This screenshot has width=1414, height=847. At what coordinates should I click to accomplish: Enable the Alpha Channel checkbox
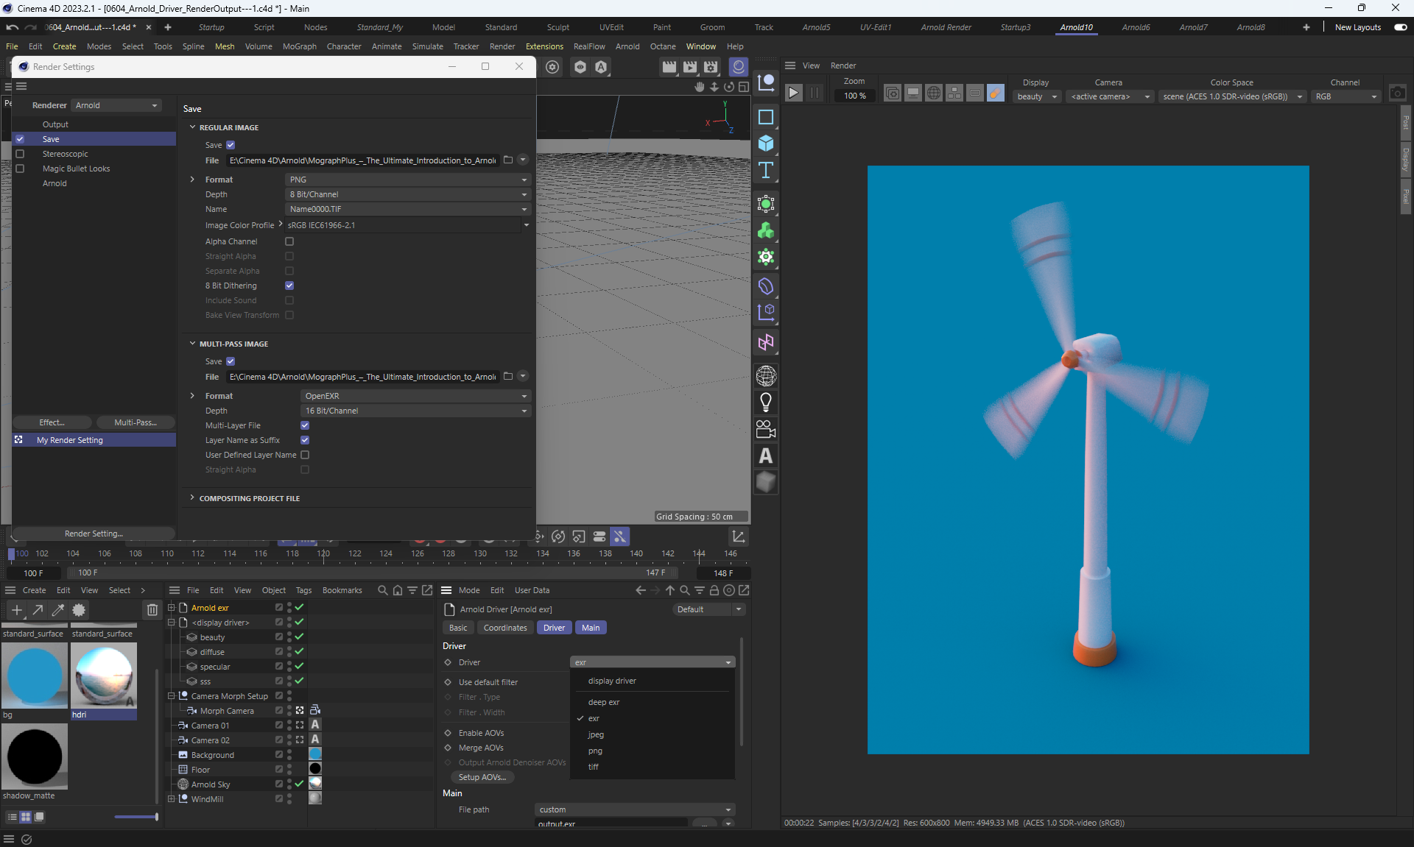pyautogui.click(x=289, y=241)
